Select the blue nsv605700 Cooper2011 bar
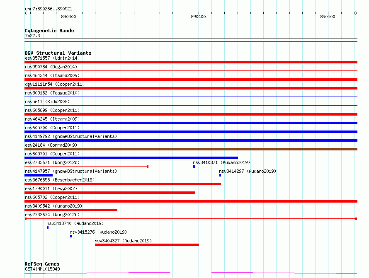Image resolution: width=369 pixels, height=278 pixels. click(191, 132)
